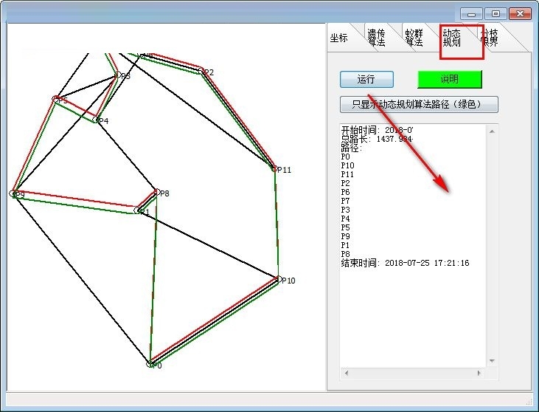
Task: Click node P1 on the graph
Action: click(x=137, y=210)
